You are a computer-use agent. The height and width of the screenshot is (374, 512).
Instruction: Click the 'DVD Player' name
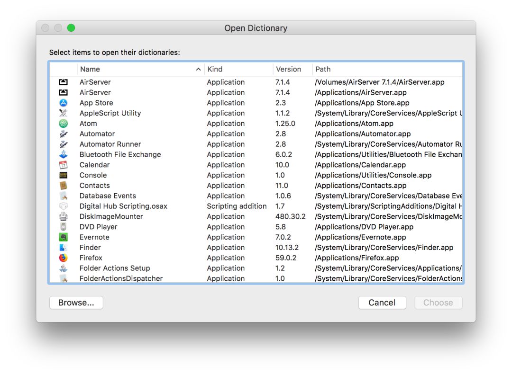point(98,227)
